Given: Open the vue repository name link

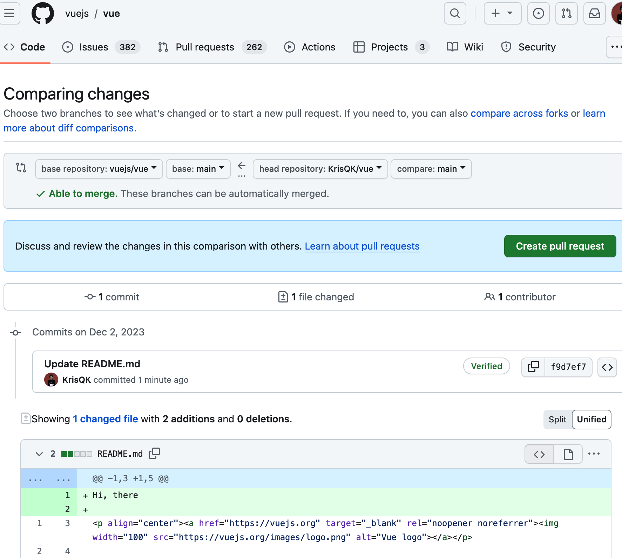Looking at the screenshot, I should click(111, 13).
